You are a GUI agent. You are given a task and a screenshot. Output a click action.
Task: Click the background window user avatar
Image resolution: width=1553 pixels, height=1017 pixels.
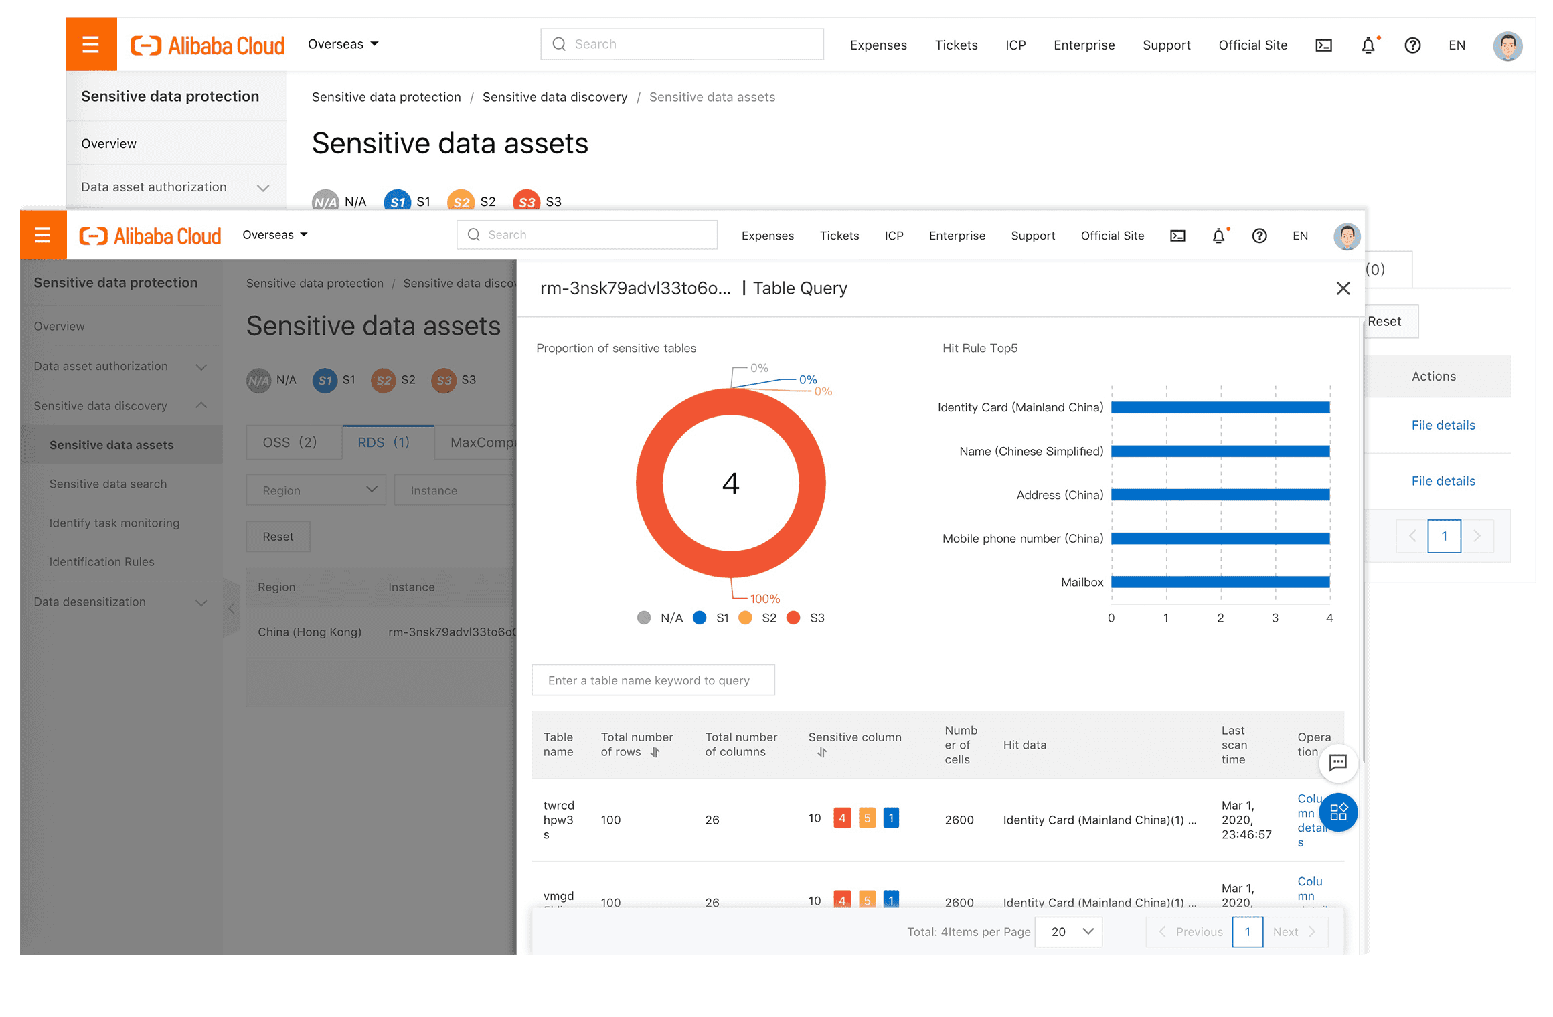click(x=1507, y=45)
